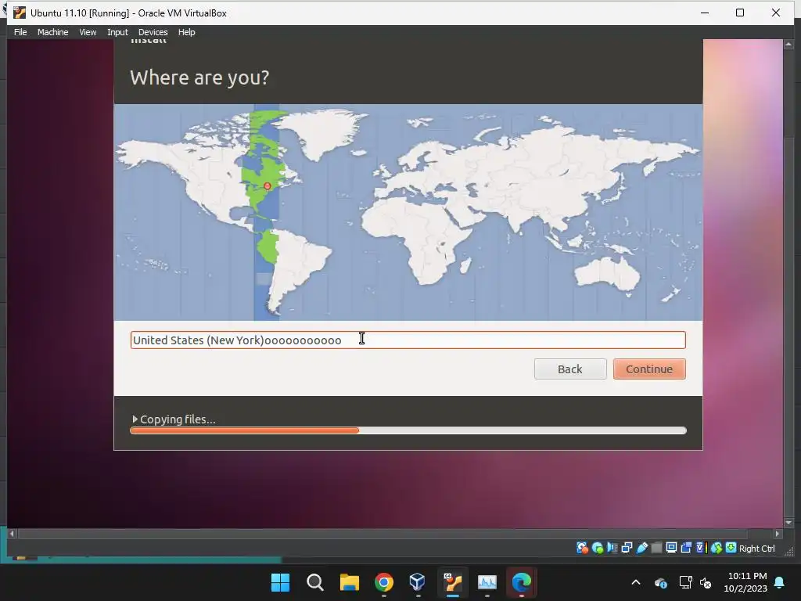Click the Right Ctrl host key label
The height and width of the screenshot is (601, 801).
(756, 549)
